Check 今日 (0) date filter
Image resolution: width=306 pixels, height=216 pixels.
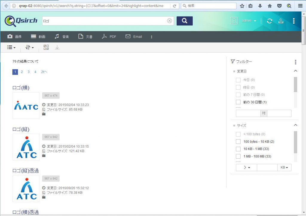[238, 80]
